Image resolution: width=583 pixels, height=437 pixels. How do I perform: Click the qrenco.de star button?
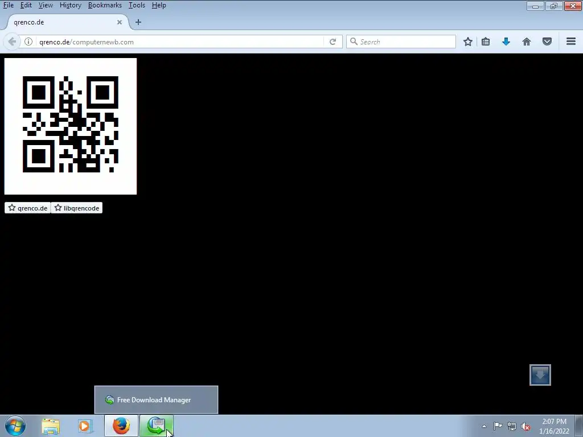(x=27, y=208)
